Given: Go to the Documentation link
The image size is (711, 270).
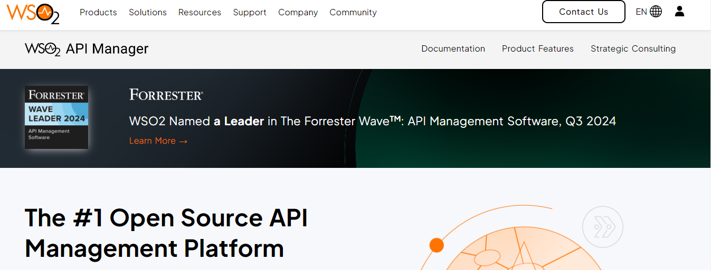Looking at the screenshot, I should [x=453, y=48].
